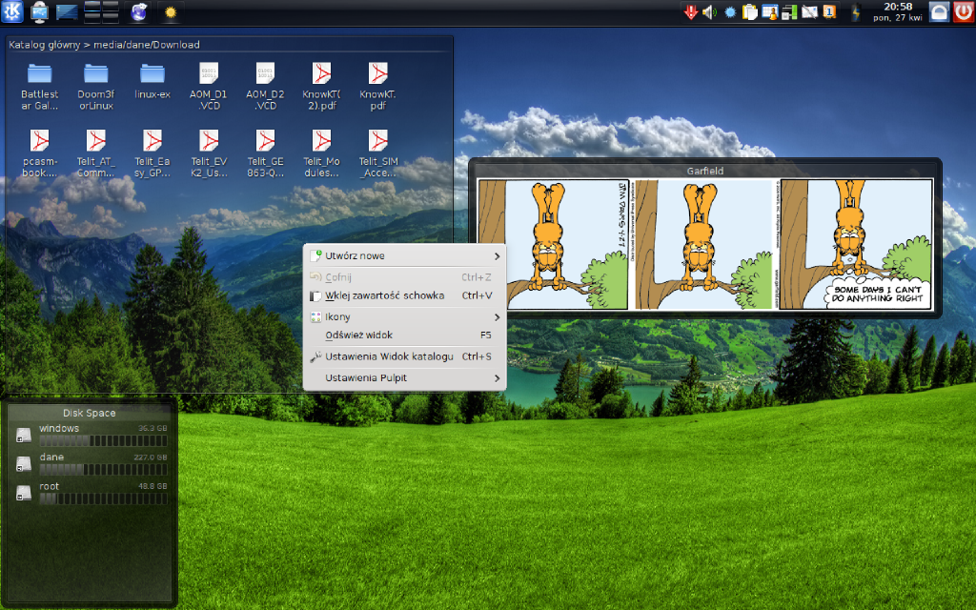Select the Telit_AT_Comm PDF file
The height and width of the screenshot is (610, 976).
pyautogui.click(x=96, y=153)
